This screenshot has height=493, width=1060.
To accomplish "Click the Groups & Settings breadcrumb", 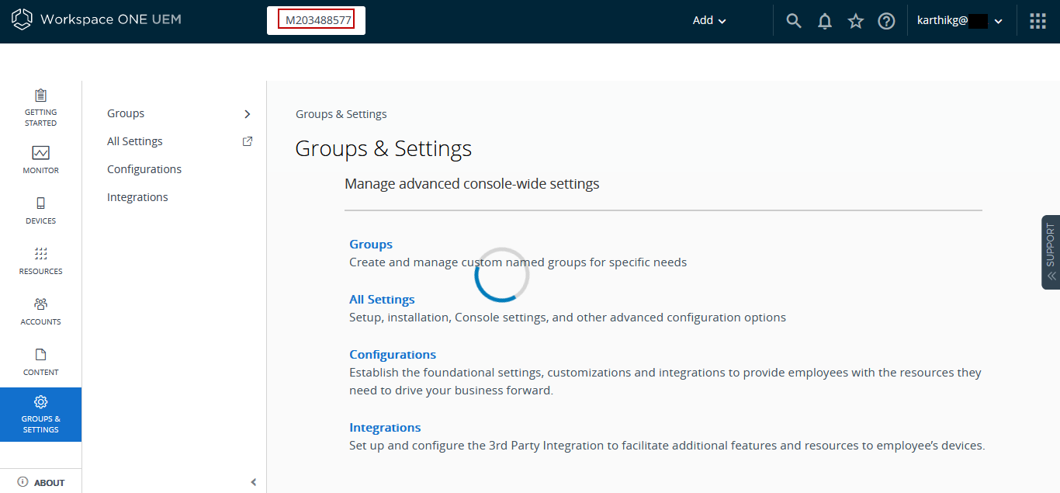I will (x=341, y=114).
